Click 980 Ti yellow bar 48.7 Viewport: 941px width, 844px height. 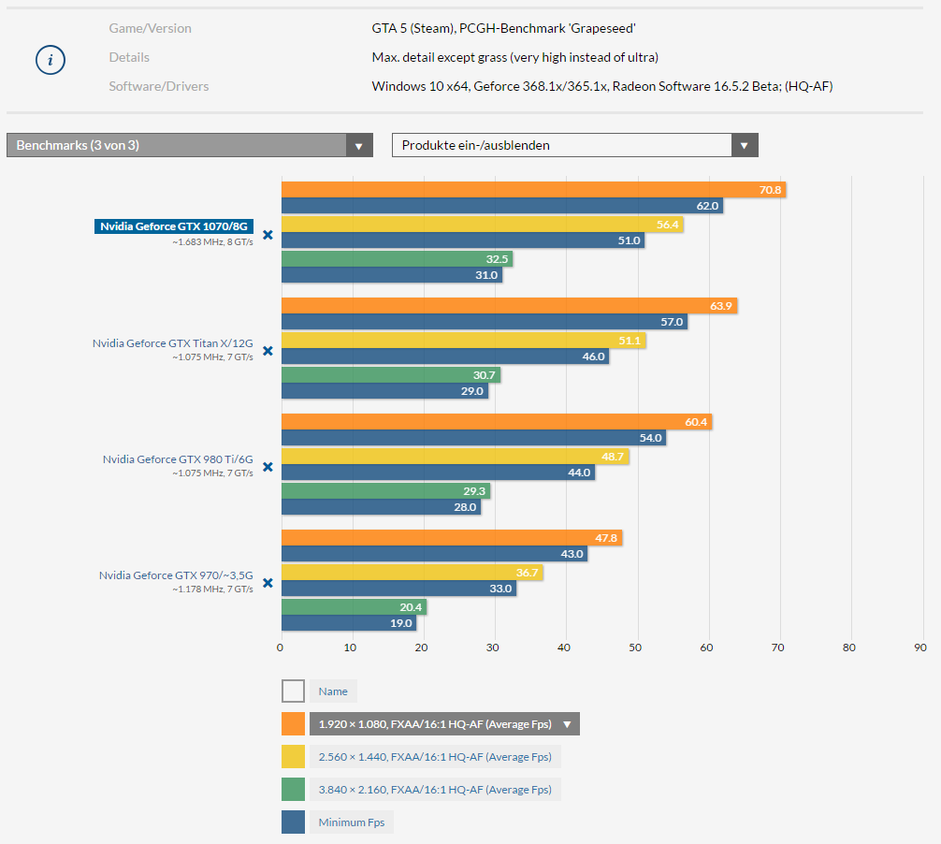(456, 457)
